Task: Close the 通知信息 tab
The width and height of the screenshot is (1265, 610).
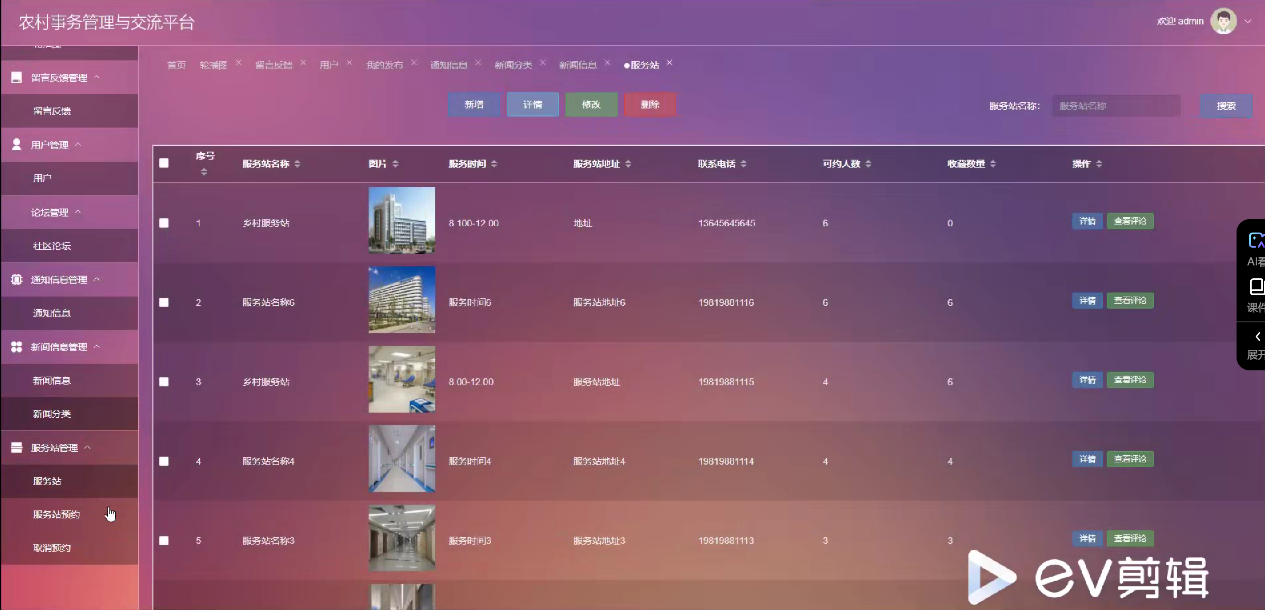Action: click(x=478, y=62)
